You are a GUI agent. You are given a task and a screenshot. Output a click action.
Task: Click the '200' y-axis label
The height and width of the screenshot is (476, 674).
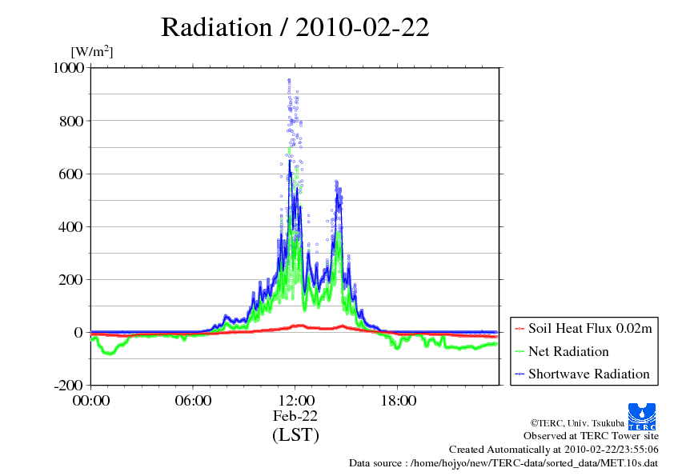click(x=71, y=280)
